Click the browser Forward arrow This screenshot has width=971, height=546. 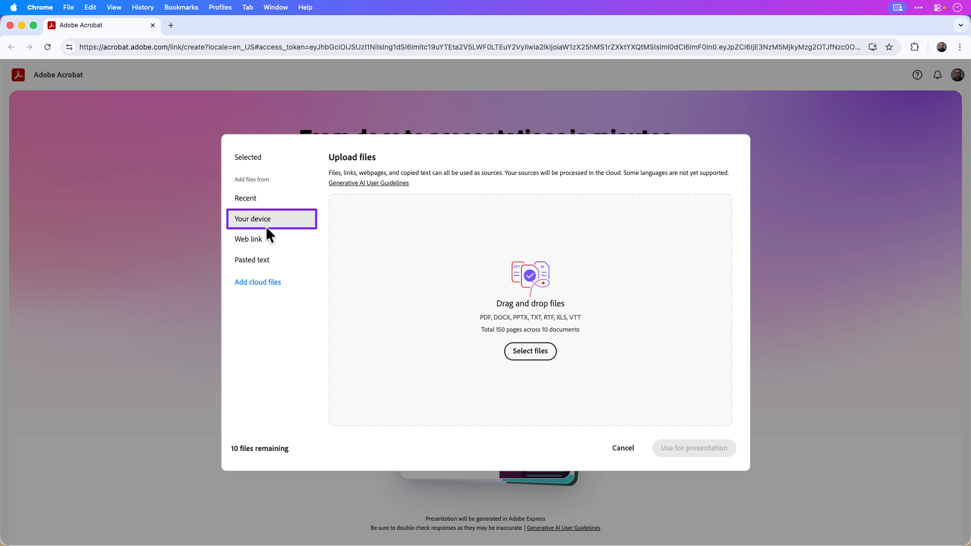(29, 47)
